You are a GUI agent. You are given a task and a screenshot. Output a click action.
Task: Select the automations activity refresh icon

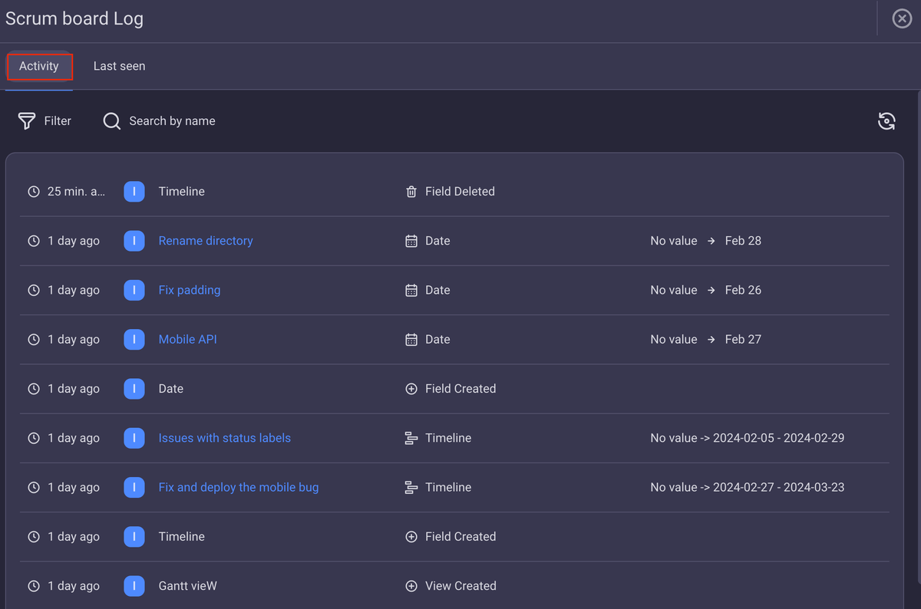(x=886, y=120)
